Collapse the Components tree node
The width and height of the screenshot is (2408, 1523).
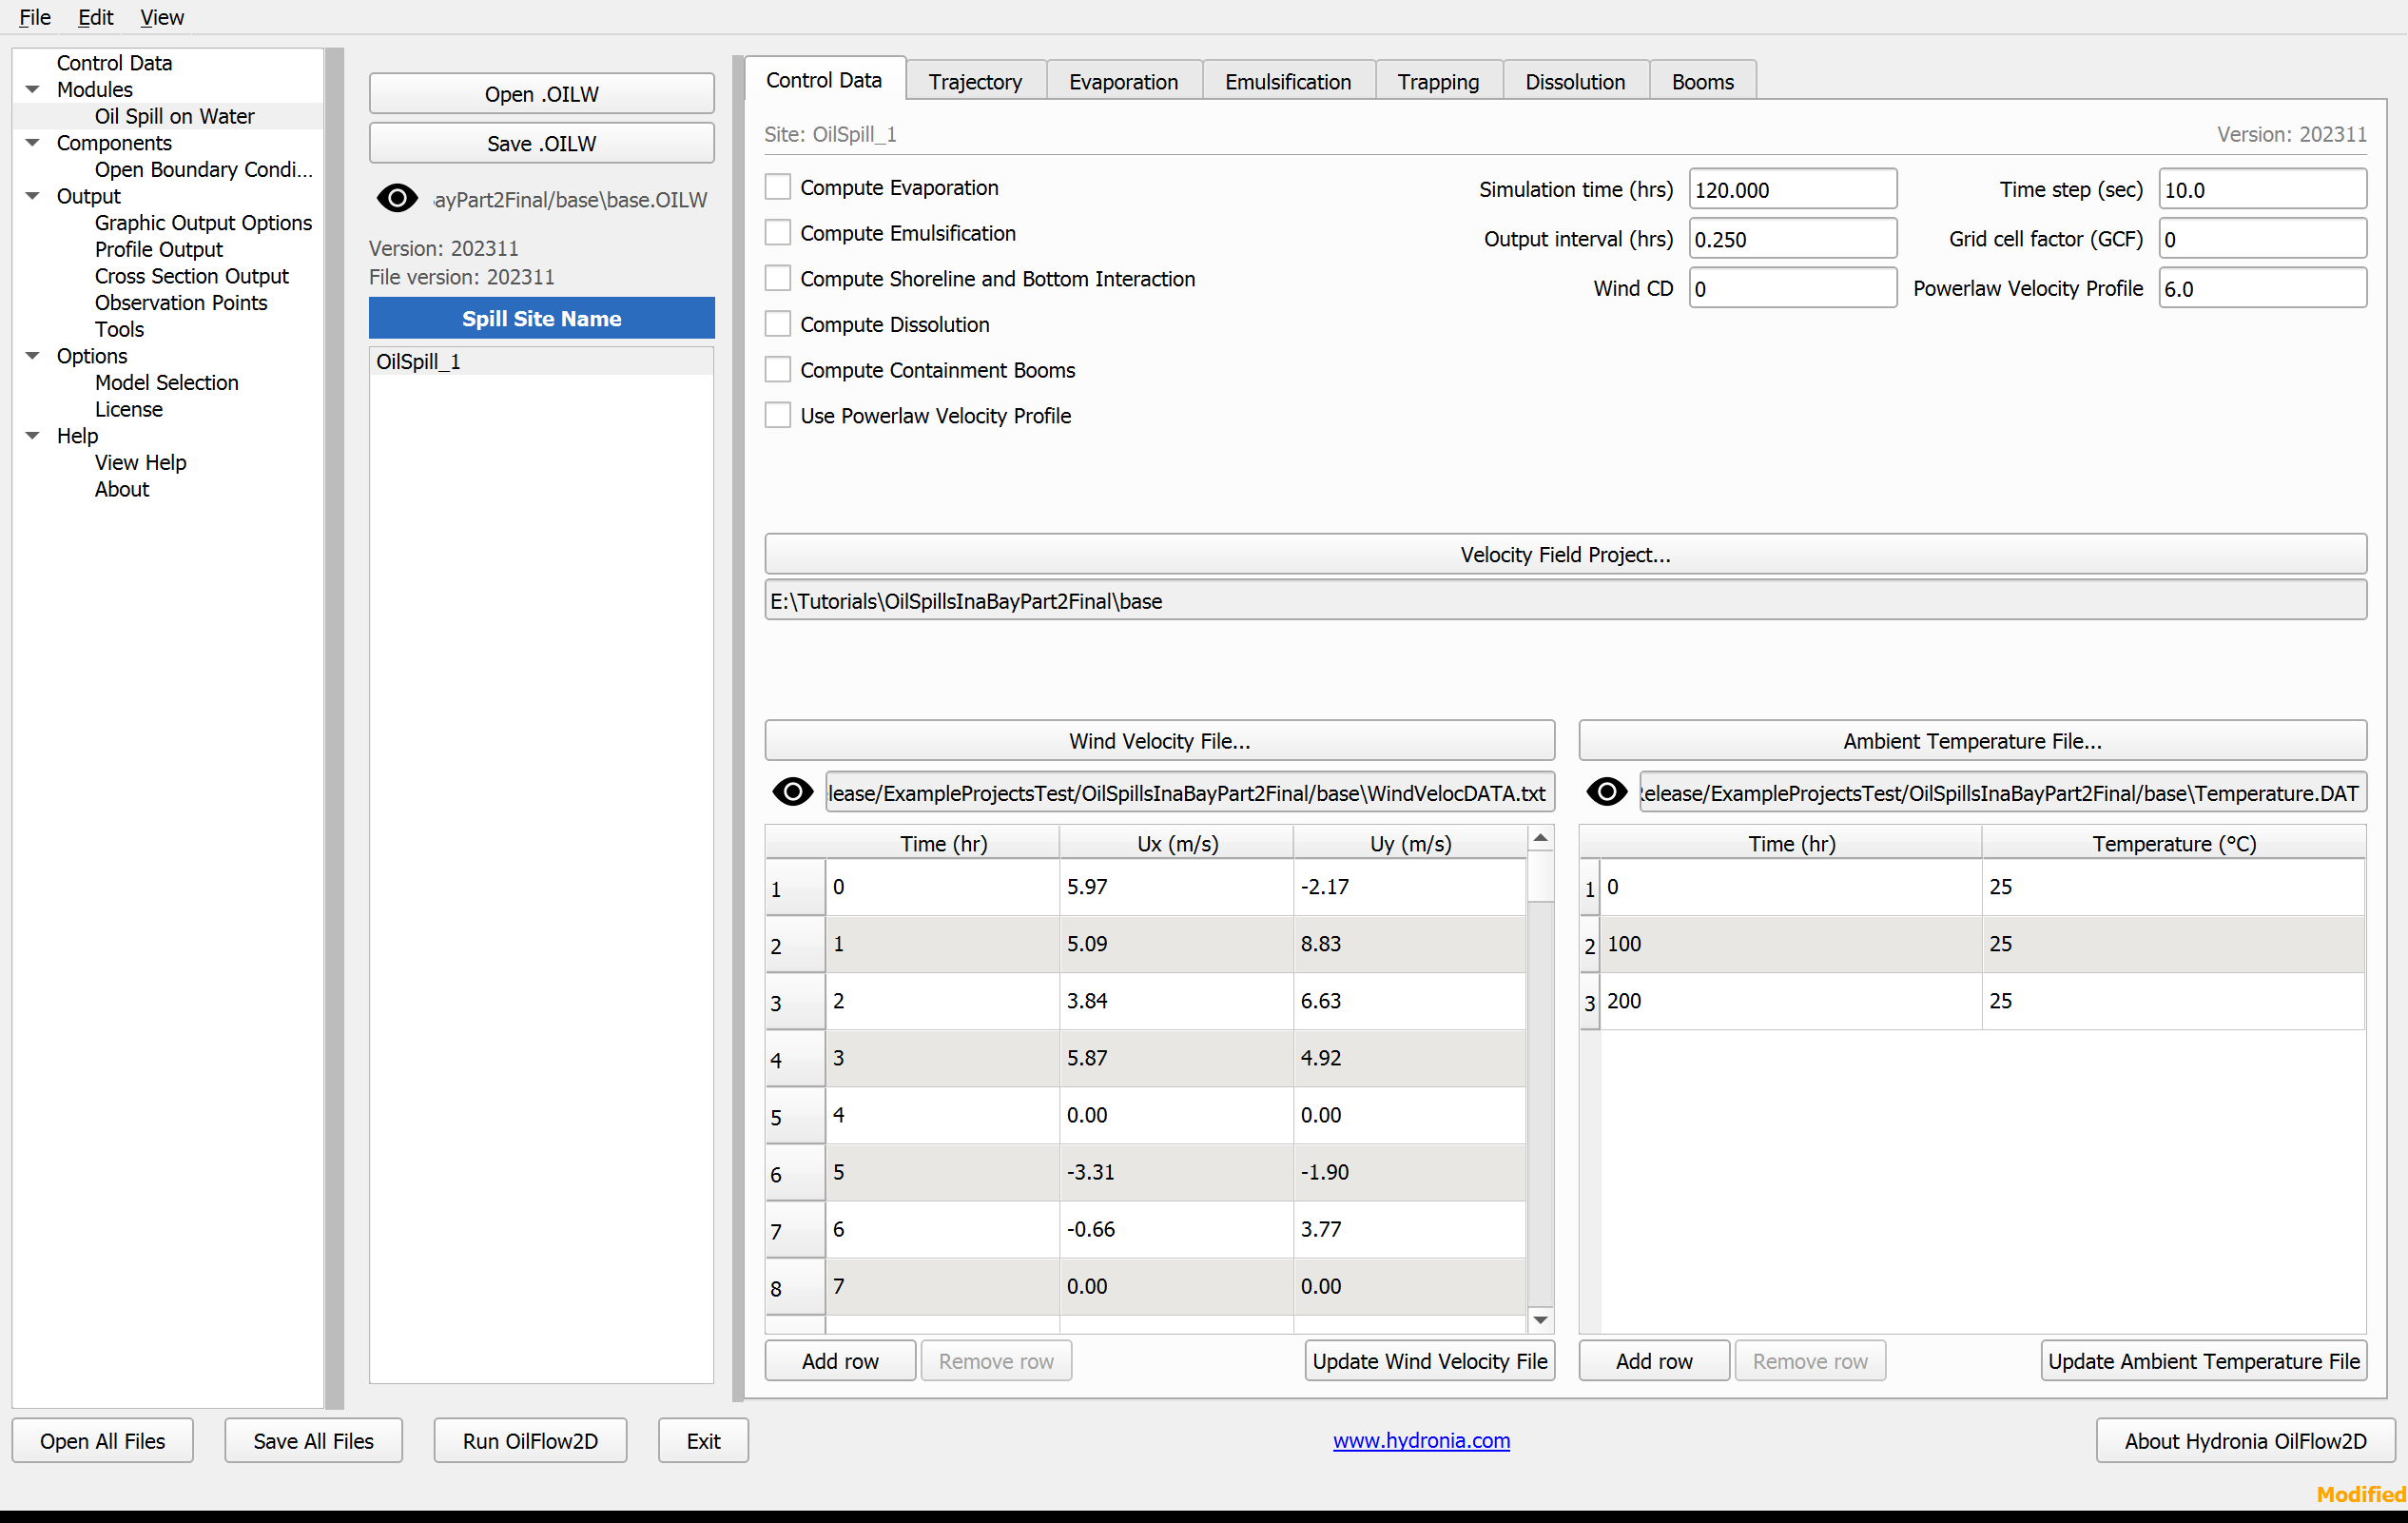tap(33, 143)
